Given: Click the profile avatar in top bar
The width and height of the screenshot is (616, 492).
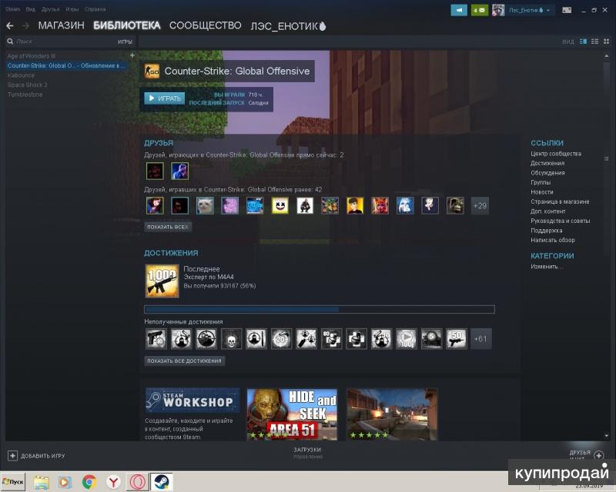Looking at the screenshot, I should (x=498, y=10).
